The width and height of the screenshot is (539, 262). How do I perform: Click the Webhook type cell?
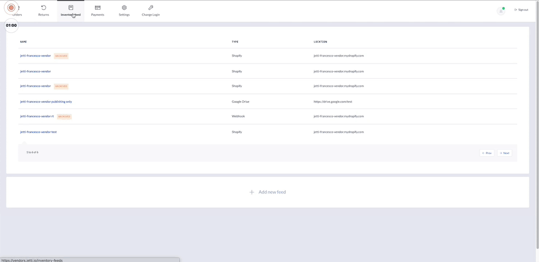coord(238,117)
